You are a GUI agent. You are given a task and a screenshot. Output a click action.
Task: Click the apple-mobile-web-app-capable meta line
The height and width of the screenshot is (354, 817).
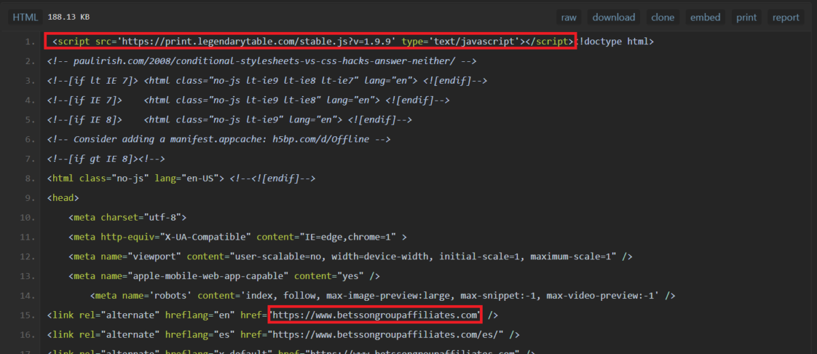tap(224, 276)
